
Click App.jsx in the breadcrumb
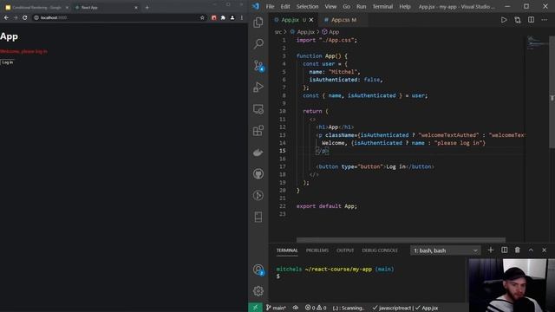pos(305,32)
